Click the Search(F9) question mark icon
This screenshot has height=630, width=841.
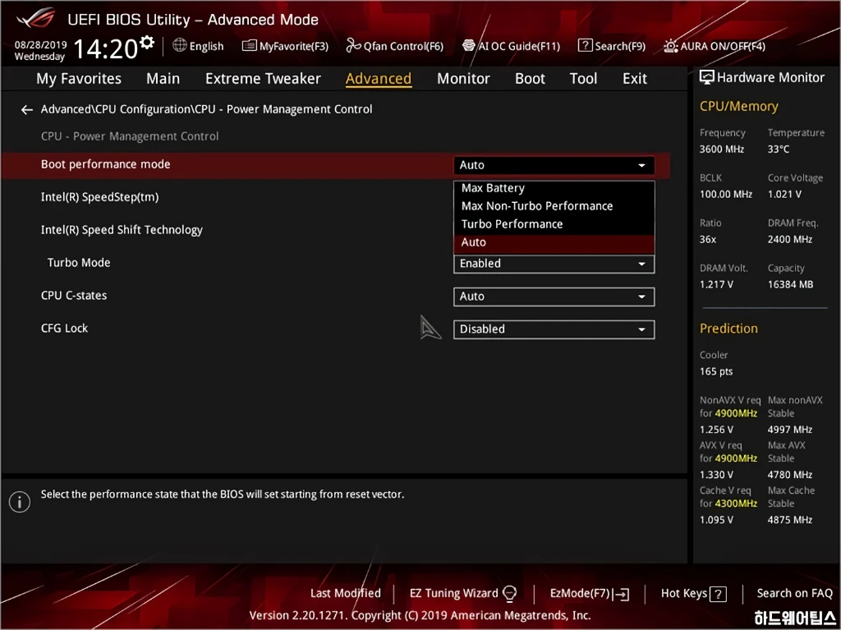pos(585,46)
